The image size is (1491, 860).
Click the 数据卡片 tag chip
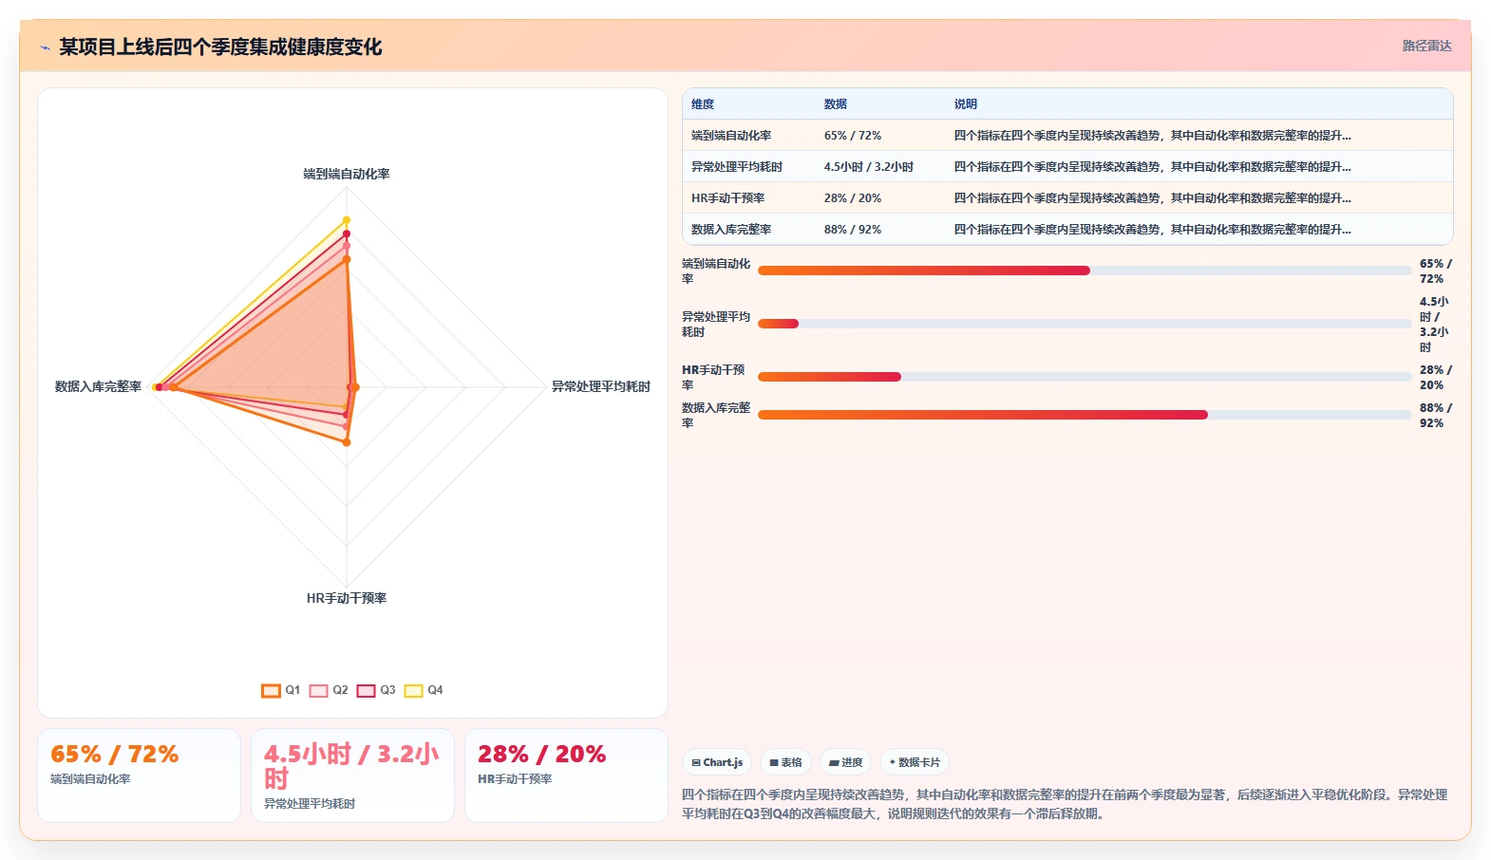tap(915, 762)
